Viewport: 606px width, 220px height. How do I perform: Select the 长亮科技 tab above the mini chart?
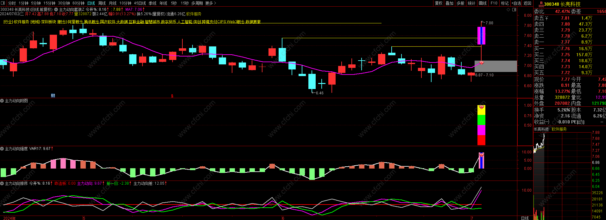click(x=541, y=129)
